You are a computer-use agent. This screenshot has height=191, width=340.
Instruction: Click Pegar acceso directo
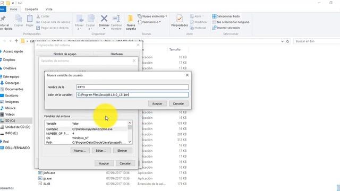point(53,28)
